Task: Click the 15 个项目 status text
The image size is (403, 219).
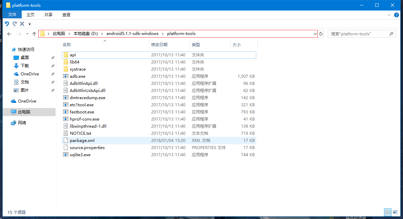Action: (17, 212)
